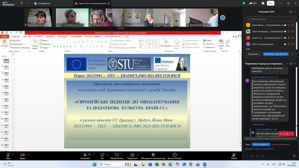
Task: Expand video options arrow next to Видео
Action: coord(28,155)
